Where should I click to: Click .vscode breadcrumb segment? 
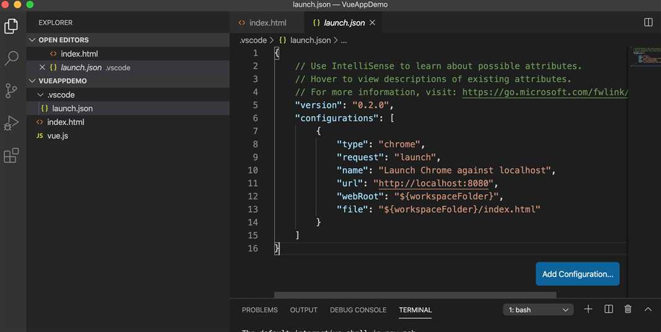[253, 40]
